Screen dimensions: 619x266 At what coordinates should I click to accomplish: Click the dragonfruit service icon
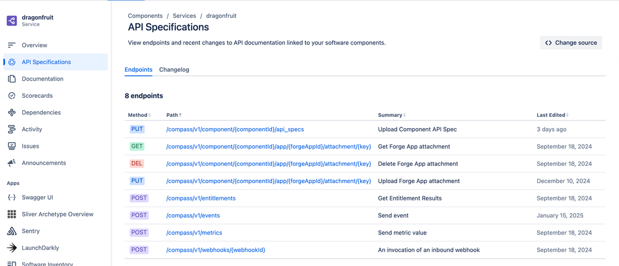(x=12, y=21)
